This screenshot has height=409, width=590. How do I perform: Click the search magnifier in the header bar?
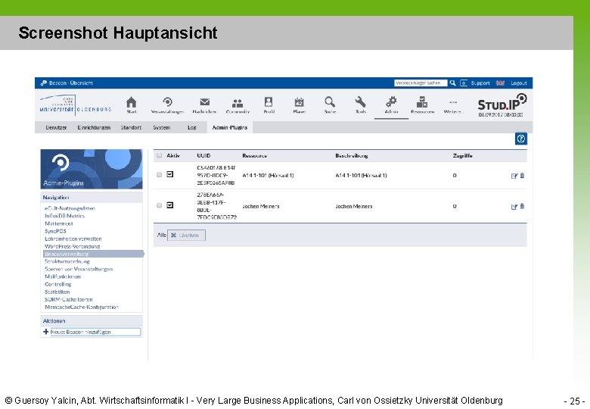click(452, 83)
